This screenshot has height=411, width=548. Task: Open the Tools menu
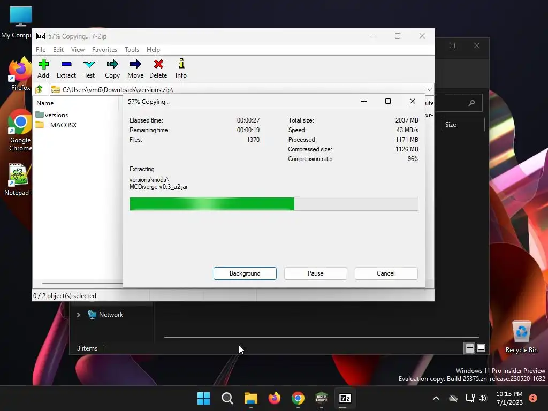[x=132, y=50]
